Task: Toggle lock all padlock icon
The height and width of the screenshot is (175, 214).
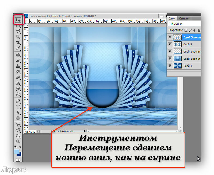Action: tap(199, 30)
